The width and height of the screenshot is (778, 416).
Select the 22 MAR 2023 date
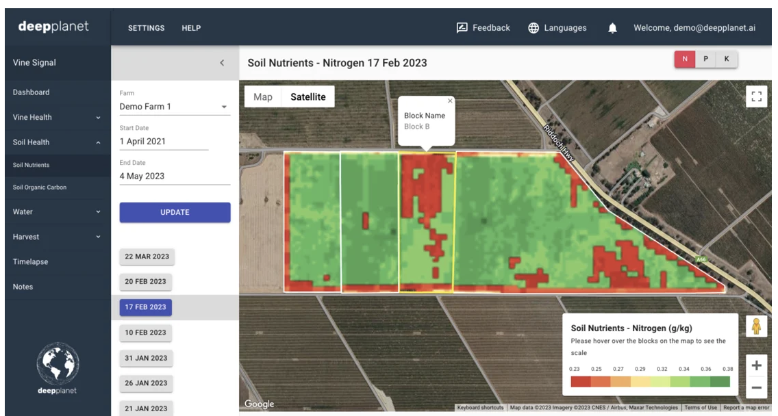(x=147, y=257)
